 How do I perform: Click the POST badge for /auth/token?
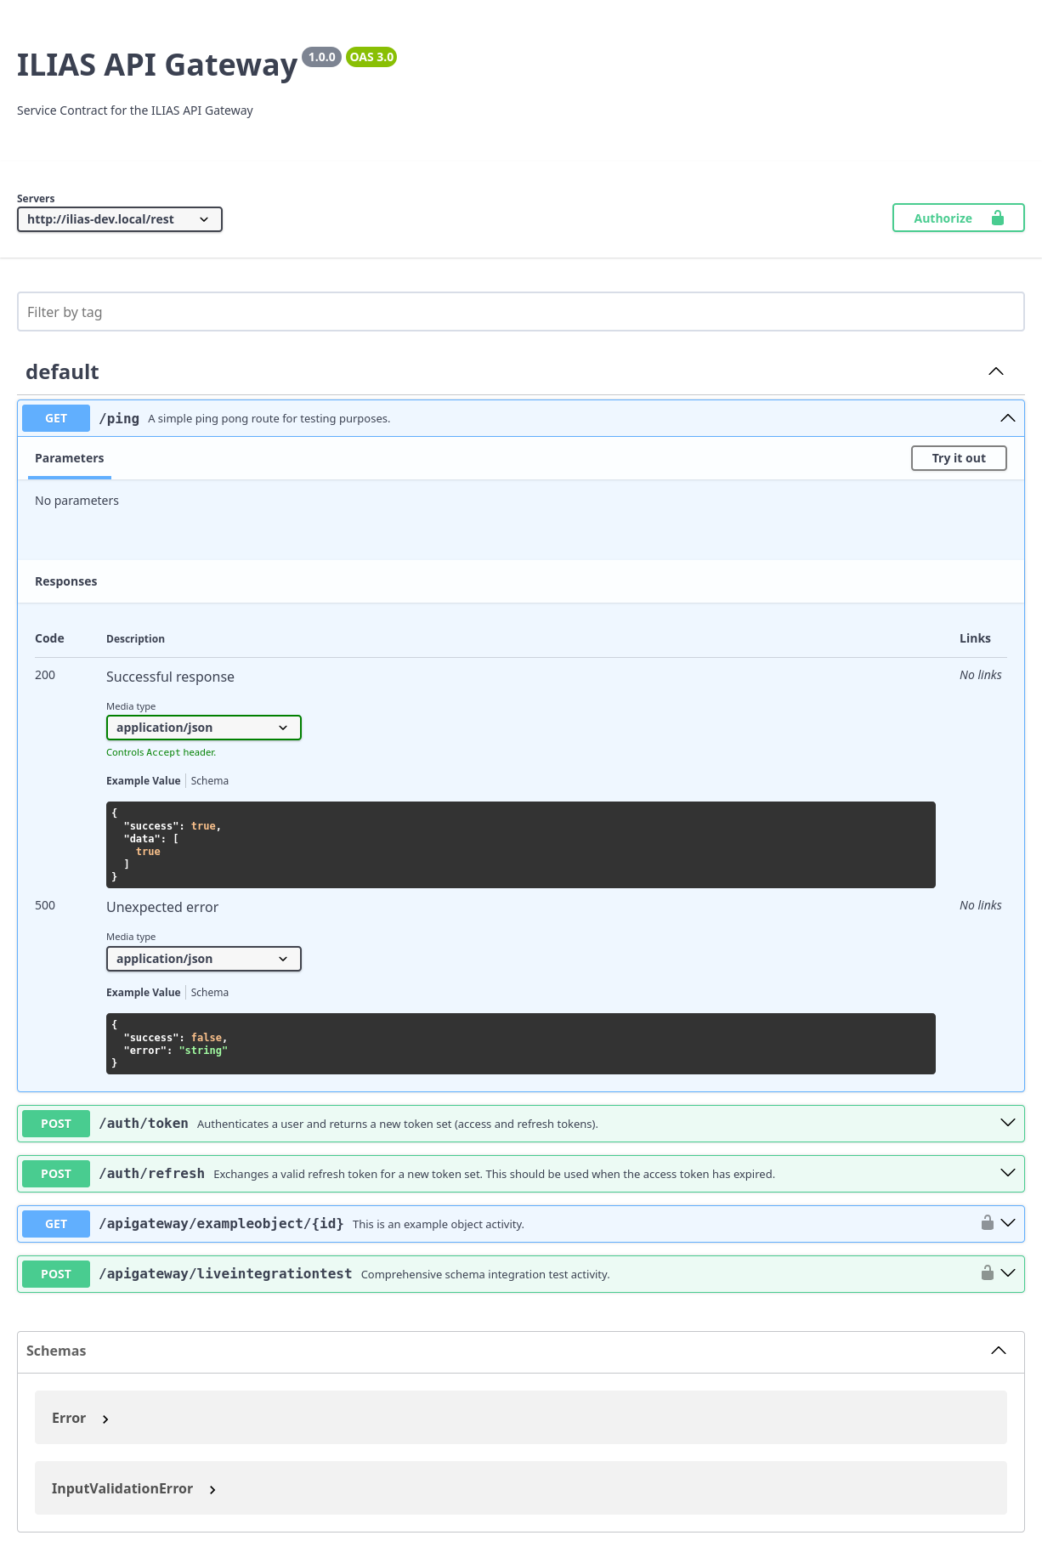point(56,1124)
